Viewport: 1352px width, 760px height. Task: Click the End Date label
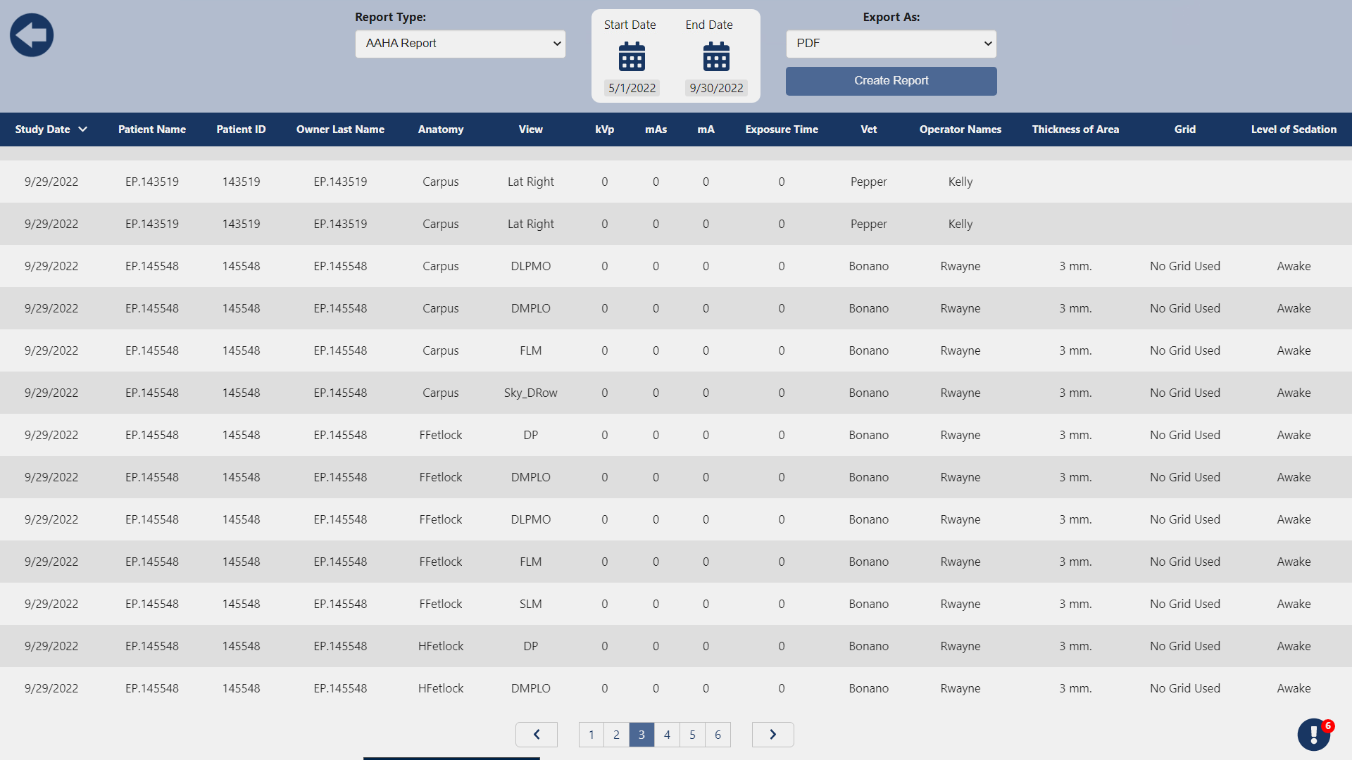[x=709, y=25]
